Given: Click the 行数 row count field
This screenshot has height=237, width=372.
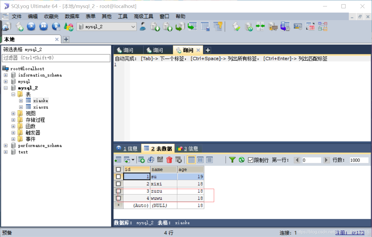Looking at the screenshot, I should click(359, 160).
